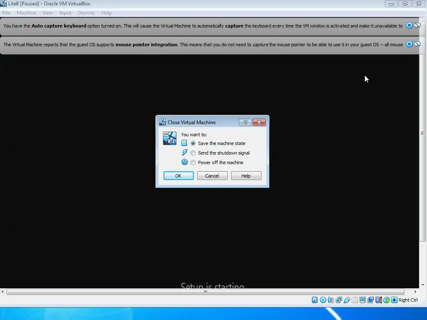Open the Machine menu

coord(26,13)
